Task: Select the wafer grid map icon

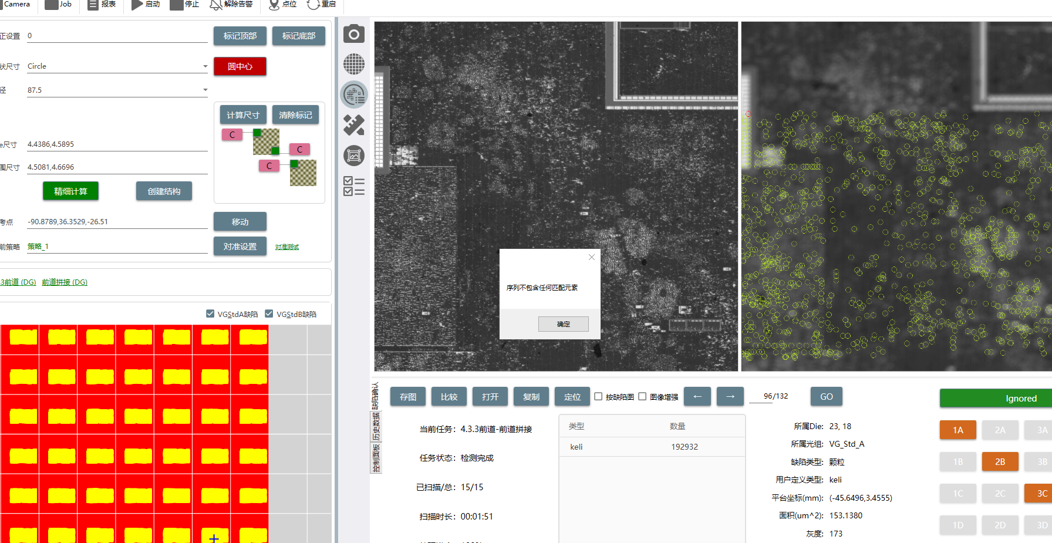Action: 353,64
